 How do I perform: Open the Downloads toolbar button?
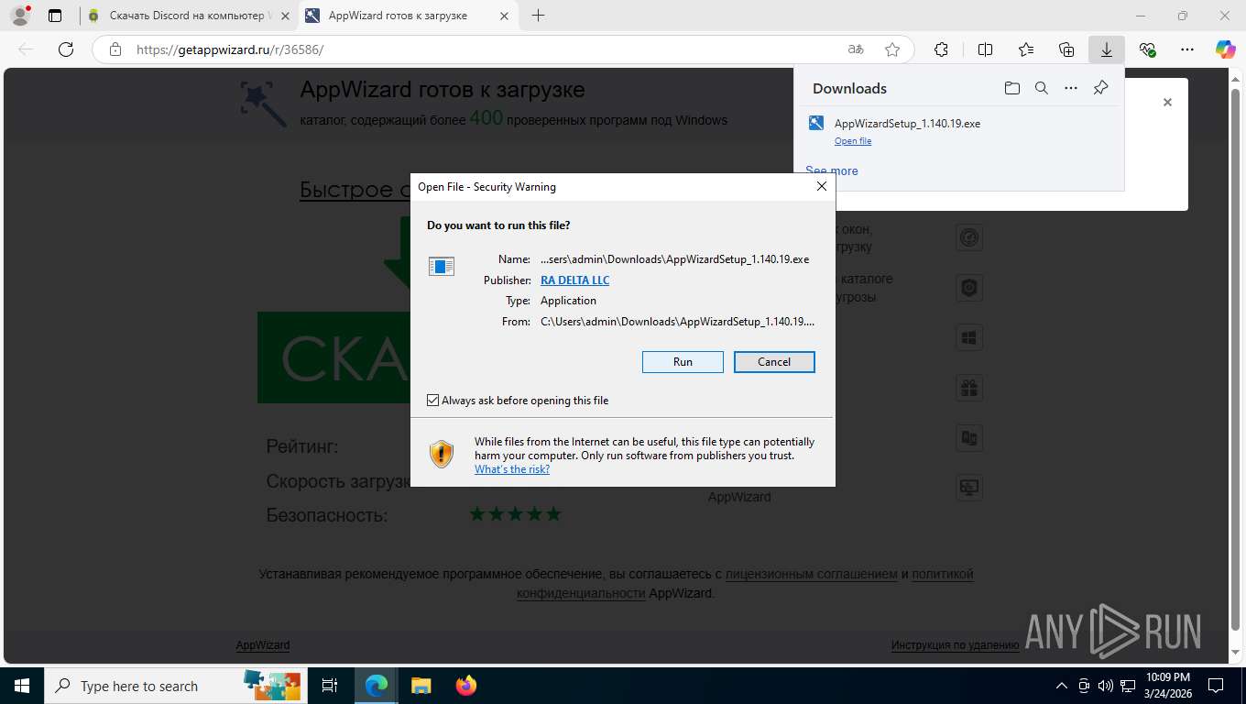coord(1107,49)
